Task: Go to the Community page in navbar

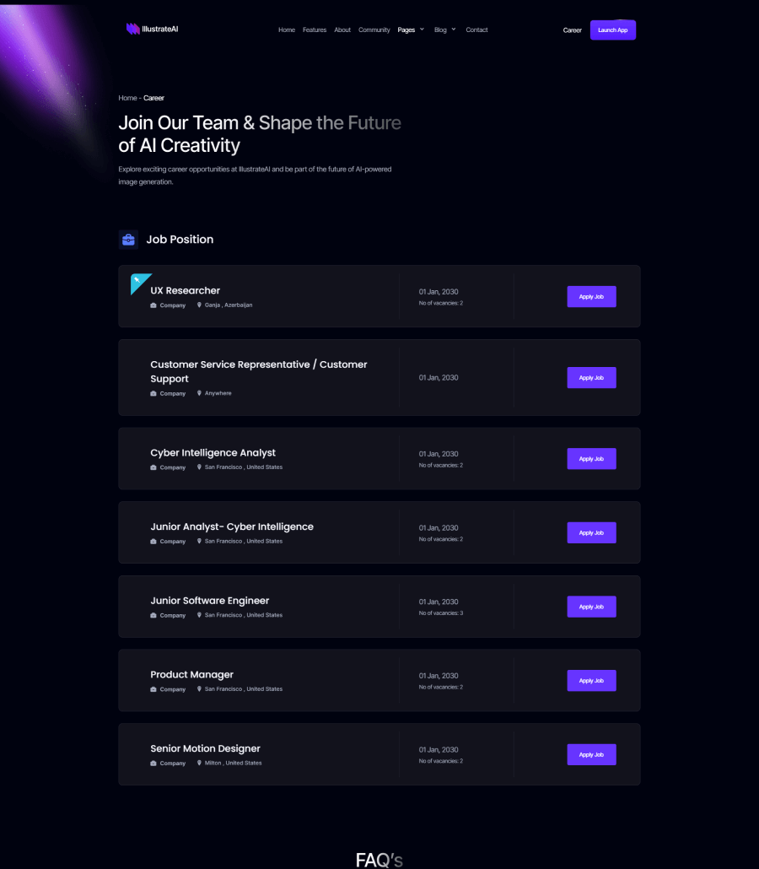Action: (374, 30)
